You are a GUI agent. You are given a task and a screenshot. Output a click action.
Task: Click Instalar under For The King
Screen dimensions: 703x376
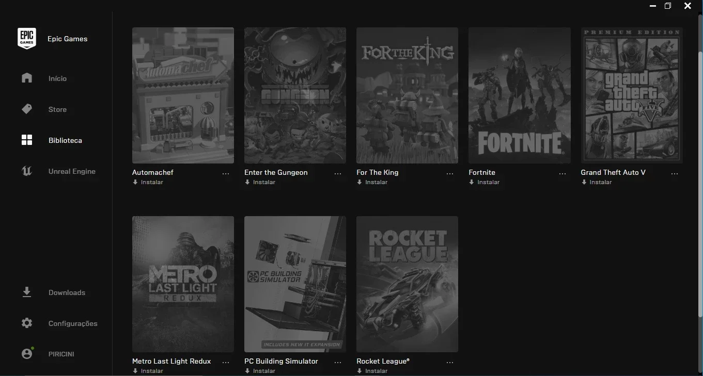[376, 182]
